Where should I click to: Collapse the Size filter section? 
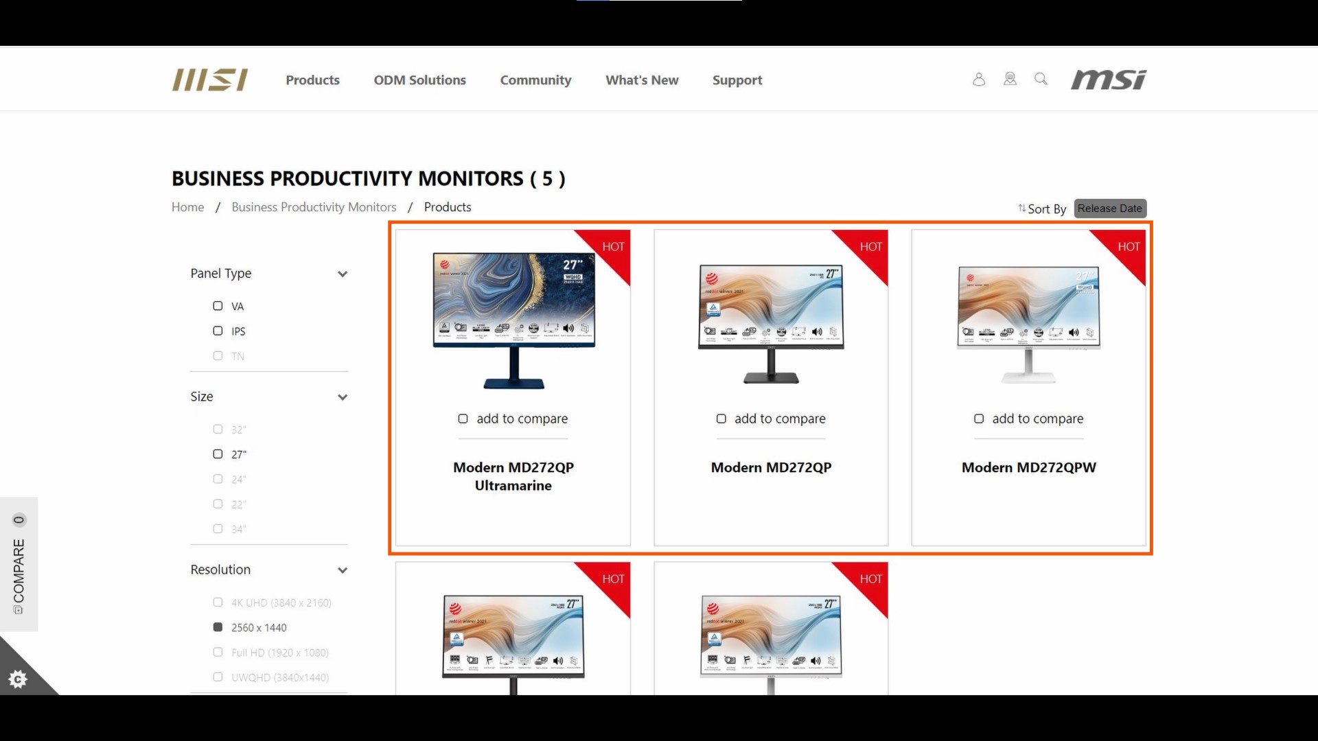click(343, 397)
